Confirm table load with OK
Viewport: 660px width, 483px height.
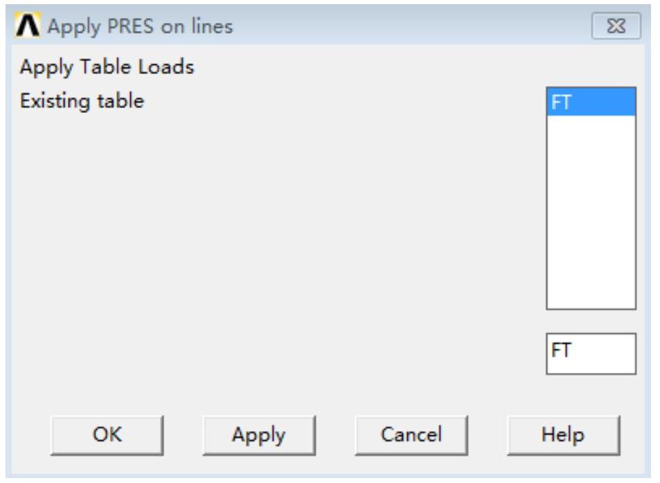107,434
